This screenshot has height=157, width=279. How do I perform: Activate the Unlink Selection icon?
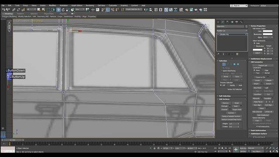[18, 10]
